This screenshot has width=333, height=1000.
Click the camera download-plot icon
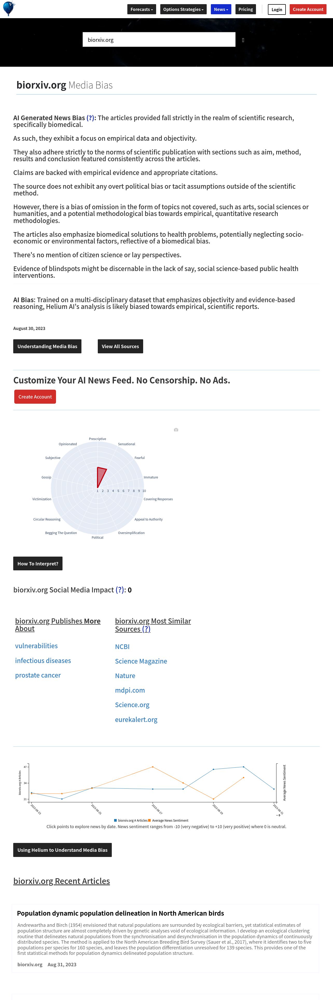click(x=176, y=430)
